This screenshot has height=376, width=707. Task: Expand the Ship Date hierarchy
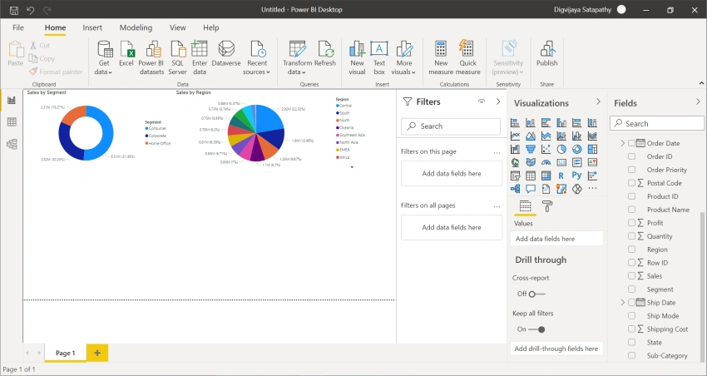point(623,303)
